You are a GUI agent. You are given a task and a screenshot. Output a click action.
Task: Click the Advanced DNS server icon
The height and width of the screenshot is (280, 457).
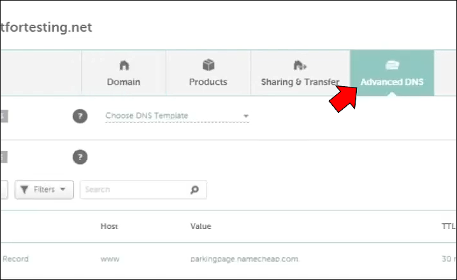(x=392, y=65)
